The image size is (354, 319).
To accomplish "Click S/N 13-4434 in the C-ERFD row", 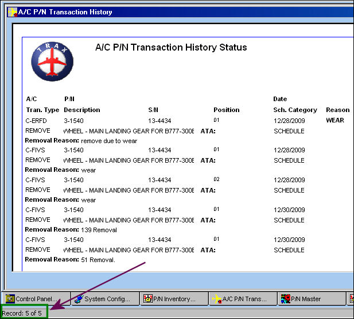I will pyautogui.click(x=160, y=121).
